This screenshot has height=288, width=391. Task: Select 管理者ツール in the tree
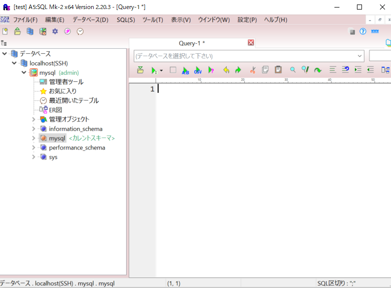pos(66,82)
